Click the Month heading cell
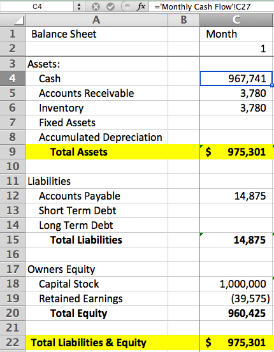274x352 pixels. (x=236, y=34)
